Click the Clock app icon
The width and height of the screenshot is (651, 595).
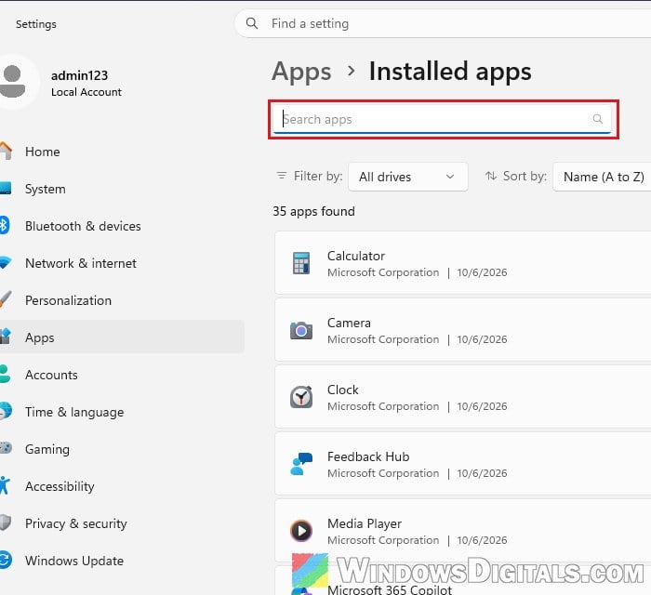click(301, 397)
